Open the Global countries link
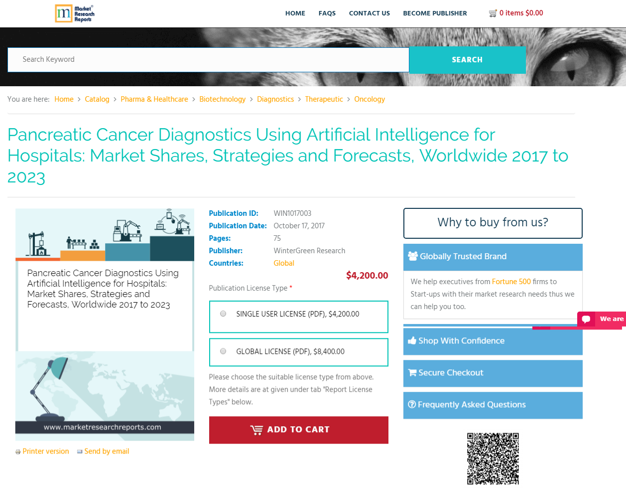The image size is (626, 490). (x=284, y=263)
